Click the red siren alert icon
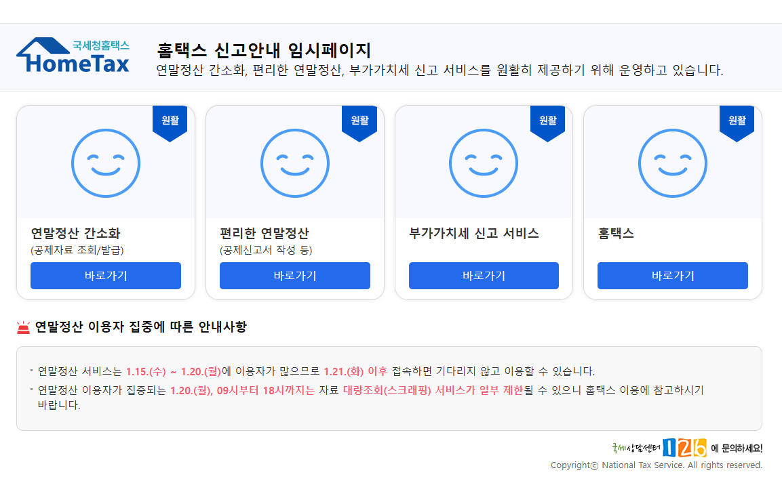782x485 pixels. (x=24, y=327)
